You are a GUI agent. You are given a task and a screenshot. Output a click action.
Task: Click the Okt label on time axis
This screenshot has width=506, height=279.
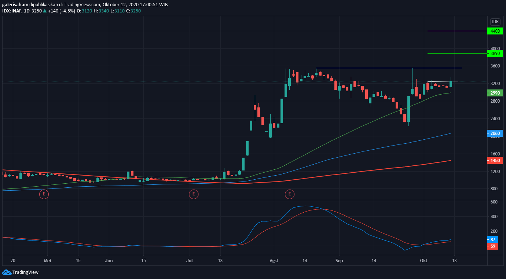coord(424,261)
